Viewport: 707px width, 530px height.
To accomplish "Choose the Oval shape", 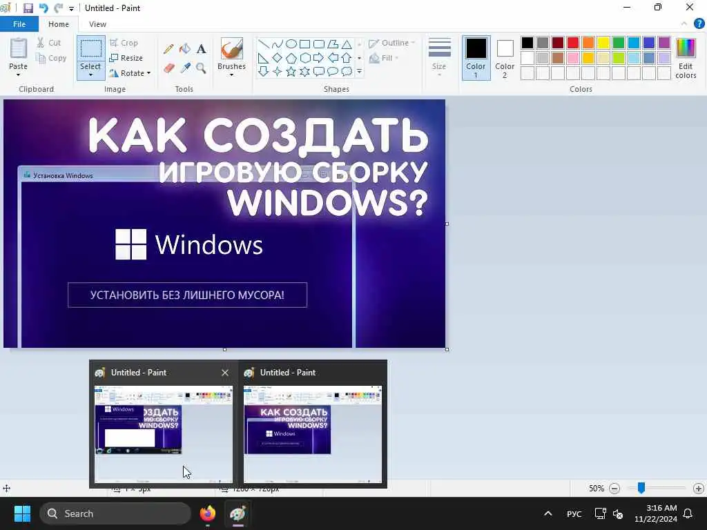I will point(291,44).
